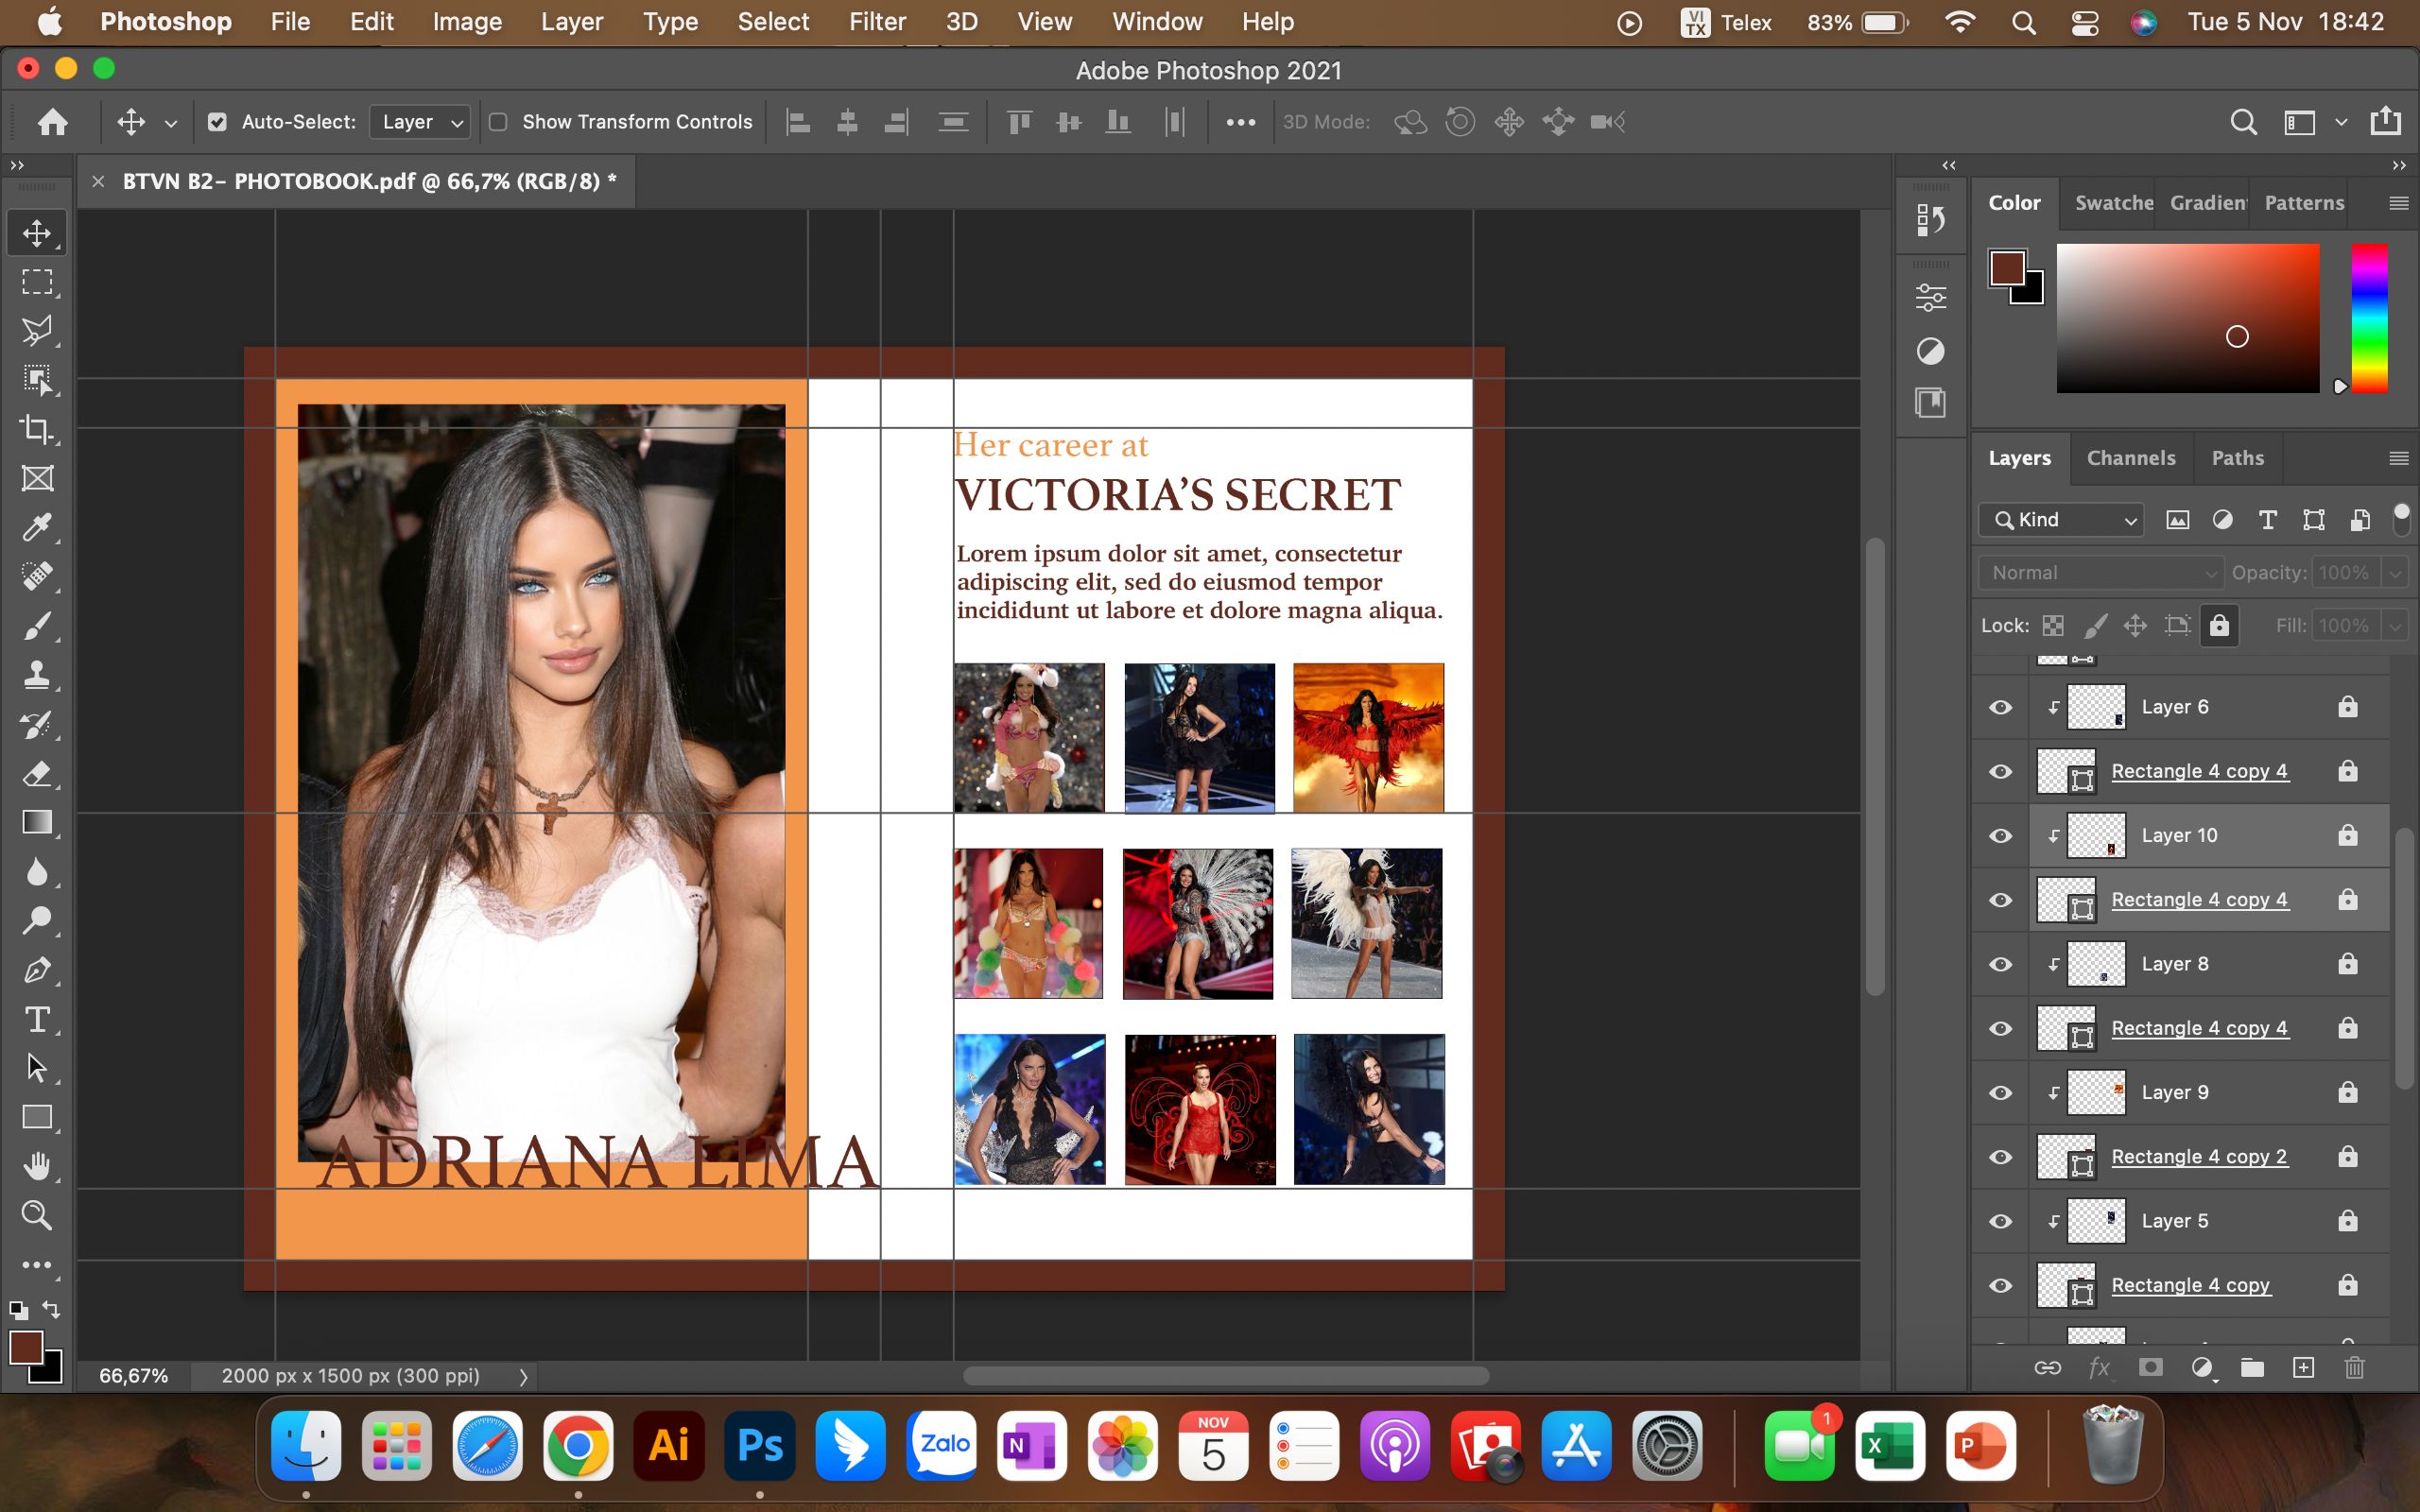This screenshot has height=1512, width=2420.
Task: Select the Zoom tool
Action: [37, 1215]
